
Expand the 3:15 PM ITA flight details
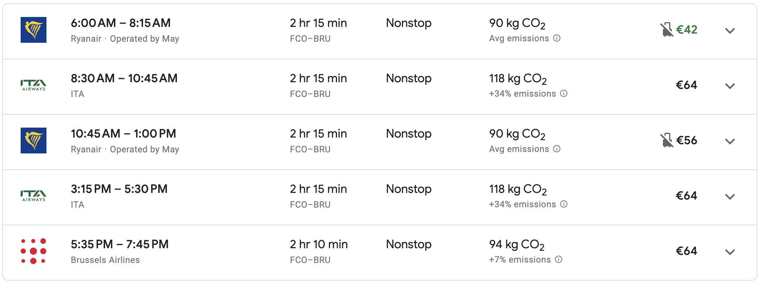point(730,197)
